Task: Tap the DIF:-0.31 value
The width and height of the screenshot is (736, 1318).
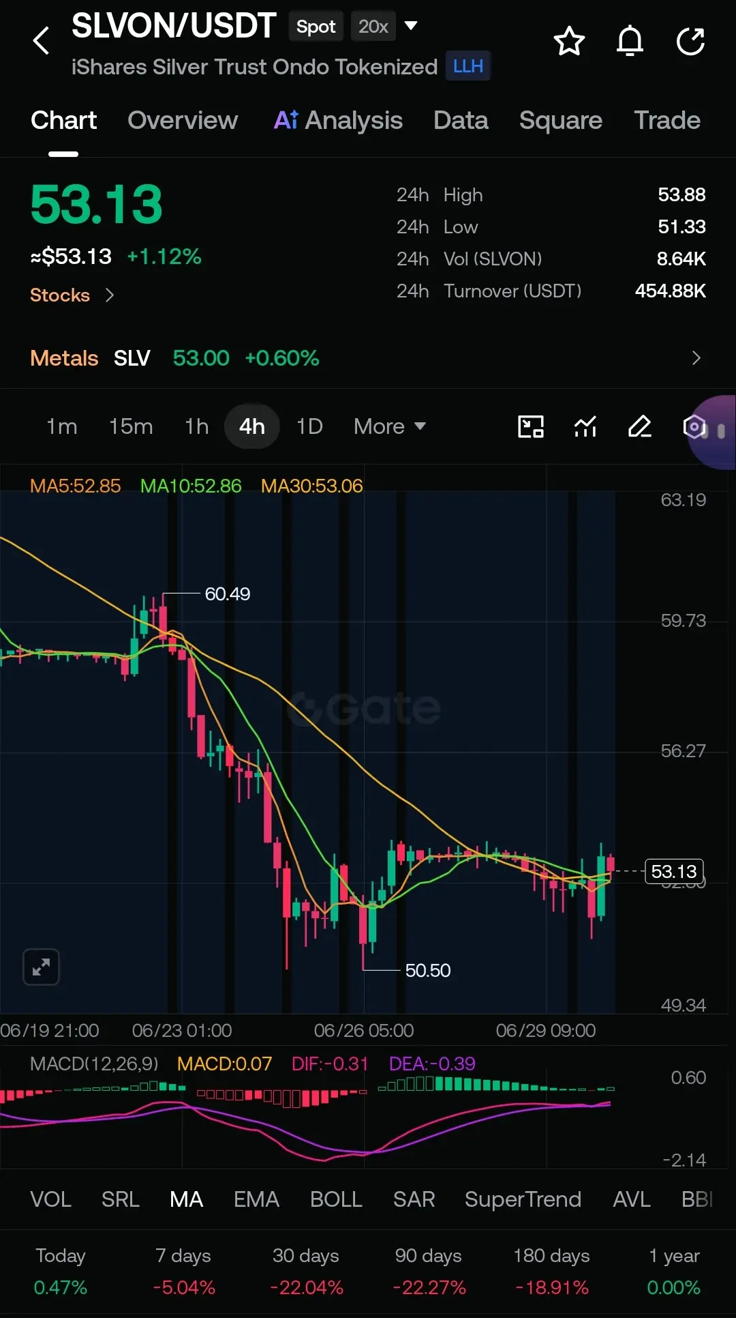Action: pos(330,1064)
